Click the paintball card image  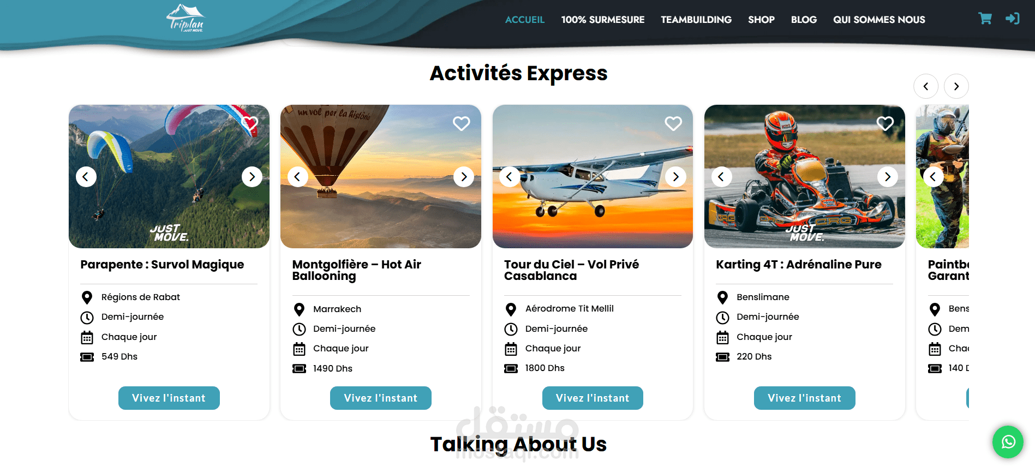(x=942, y=176)
